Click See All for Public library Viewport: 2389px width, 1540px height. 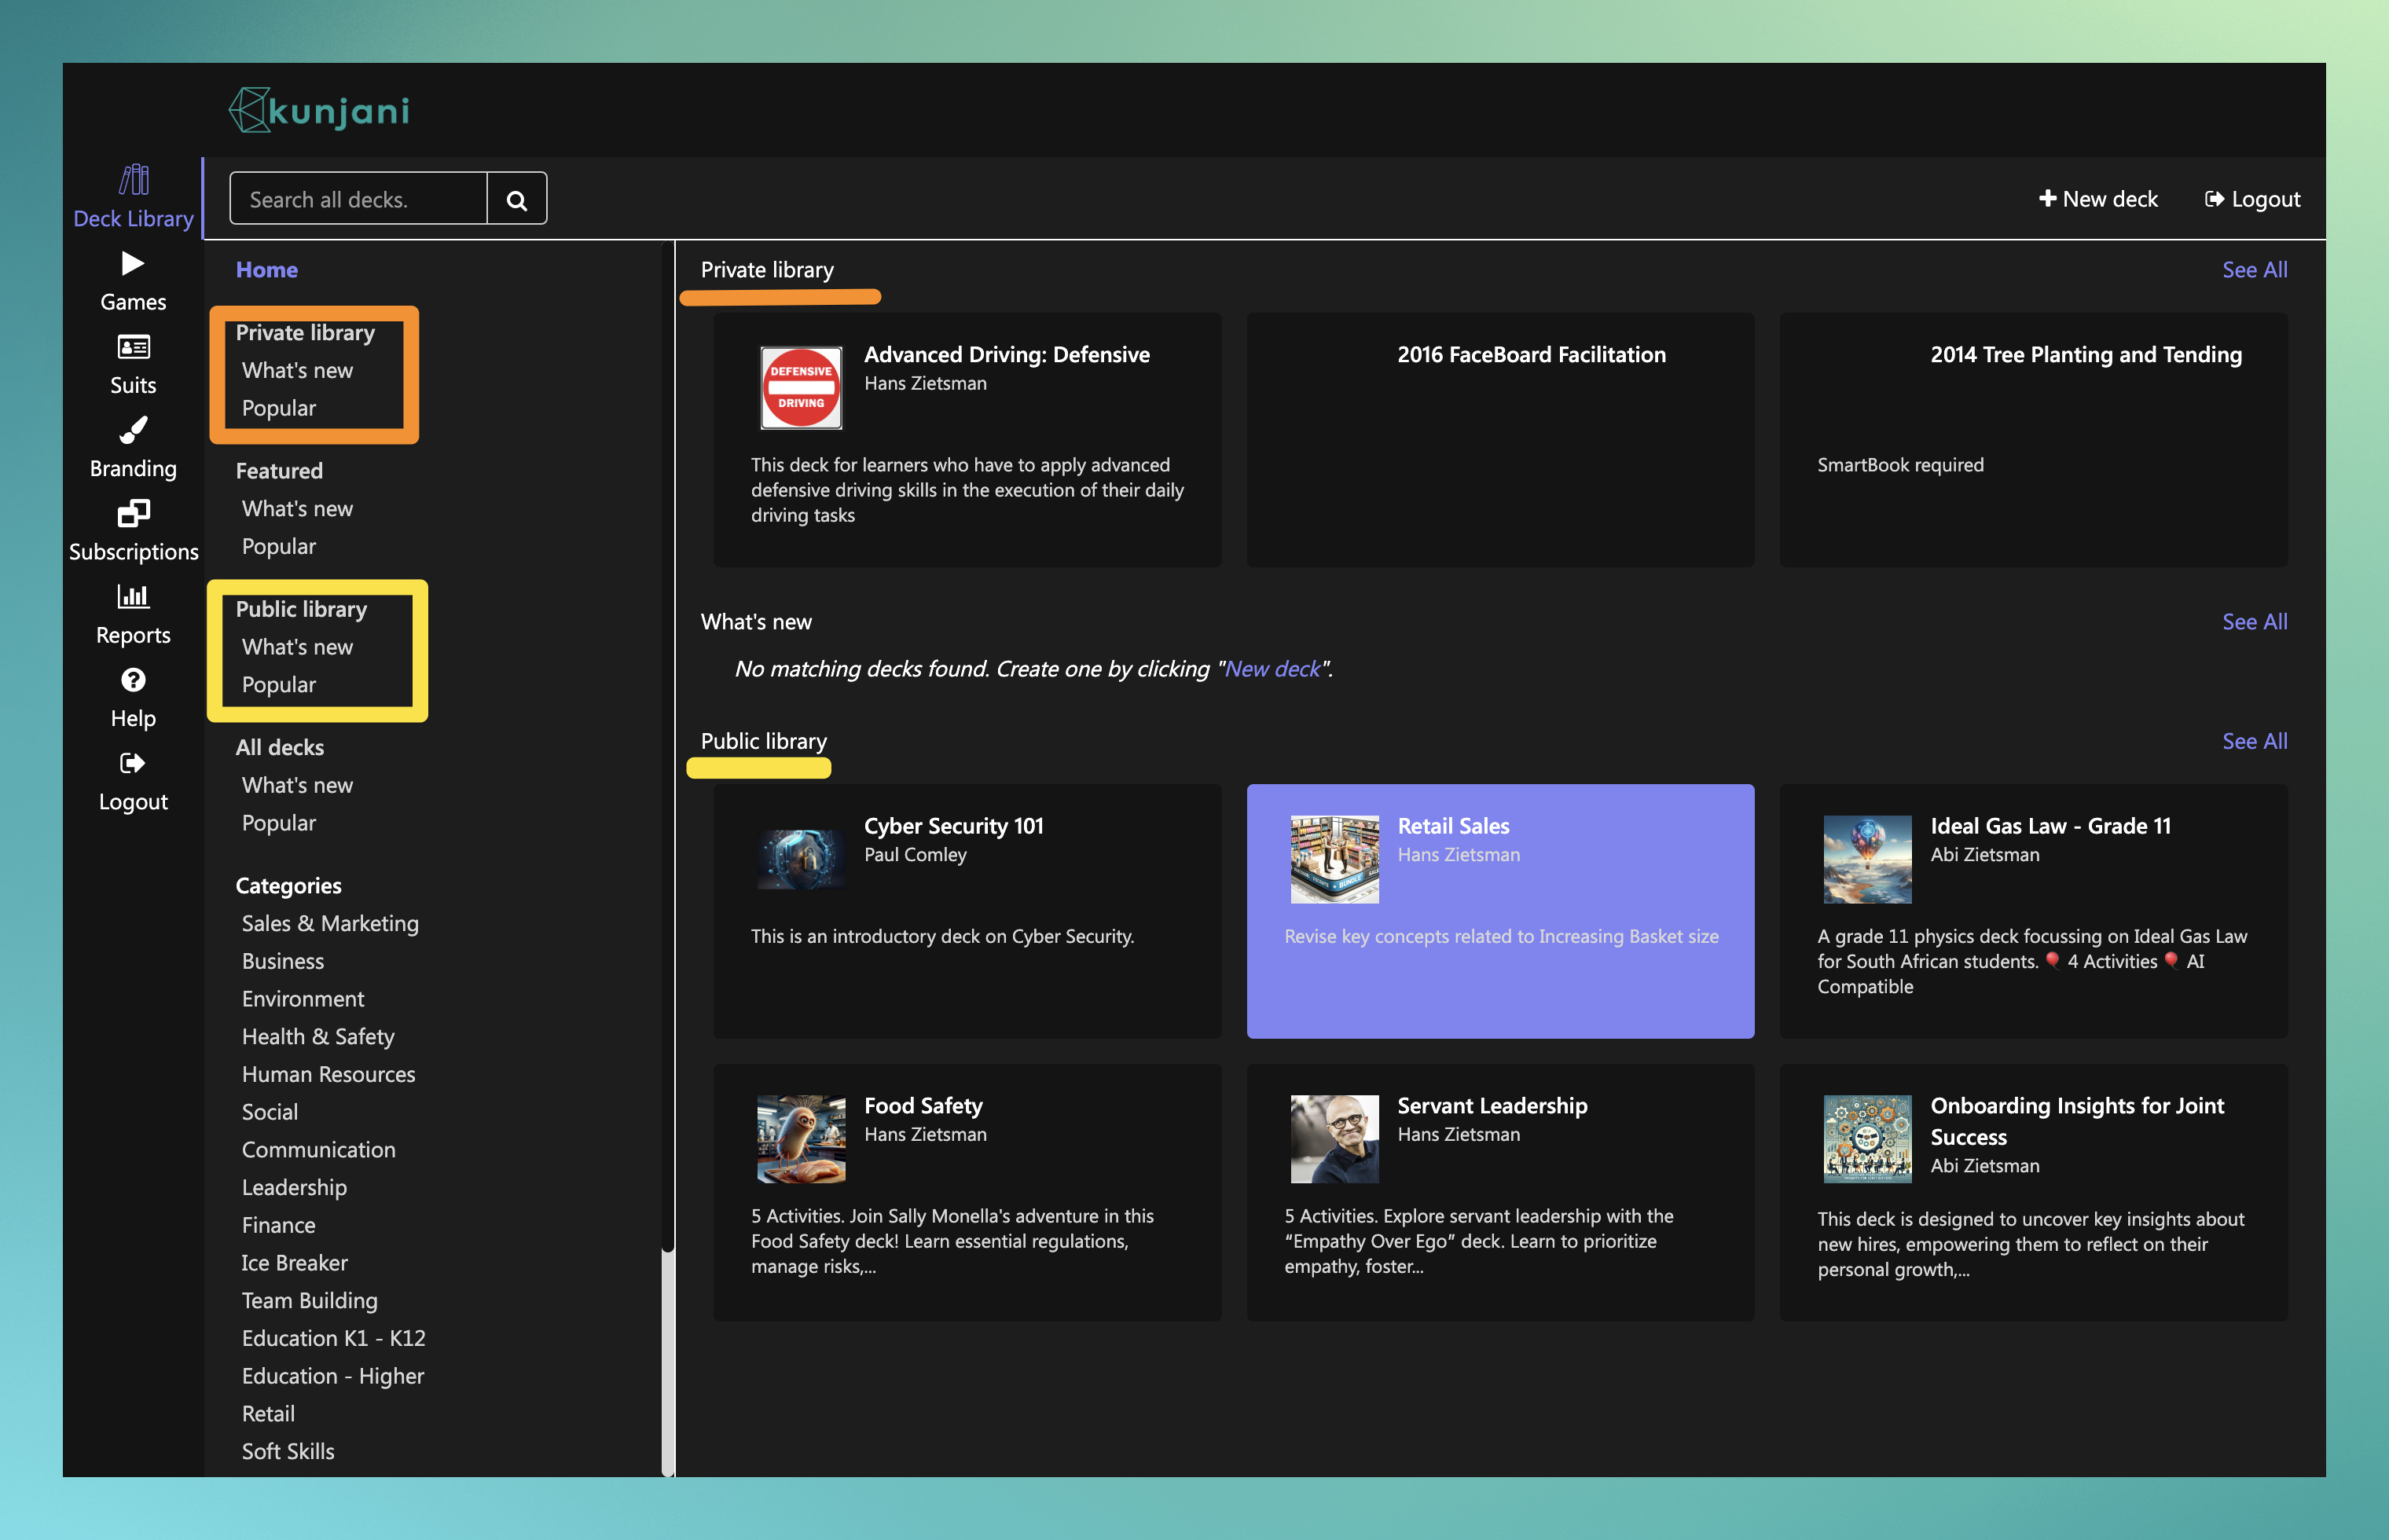[2254, 741]
